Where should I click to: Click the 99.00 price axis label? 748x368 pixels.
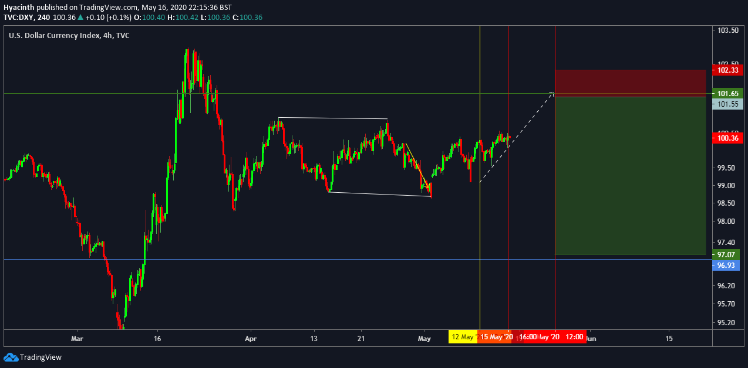(x=727, y=186)
